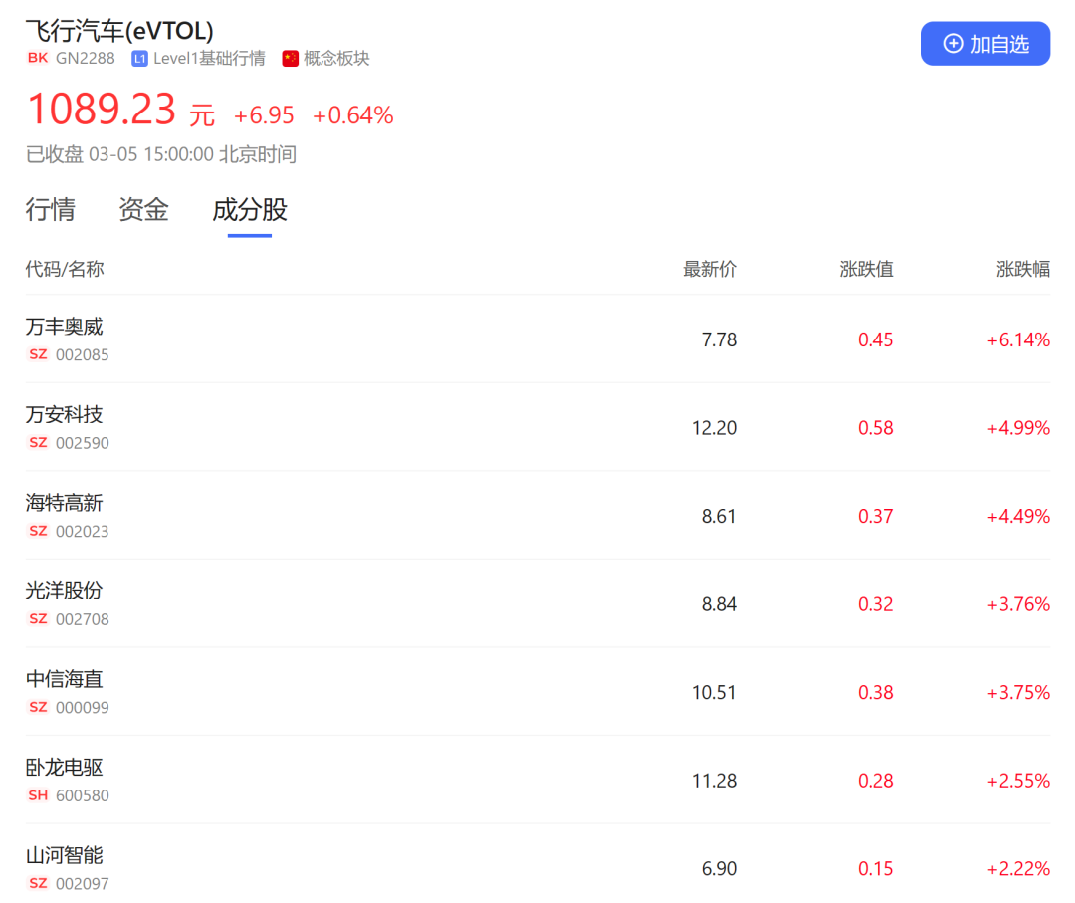Open stock 万丰奥威

64,327
